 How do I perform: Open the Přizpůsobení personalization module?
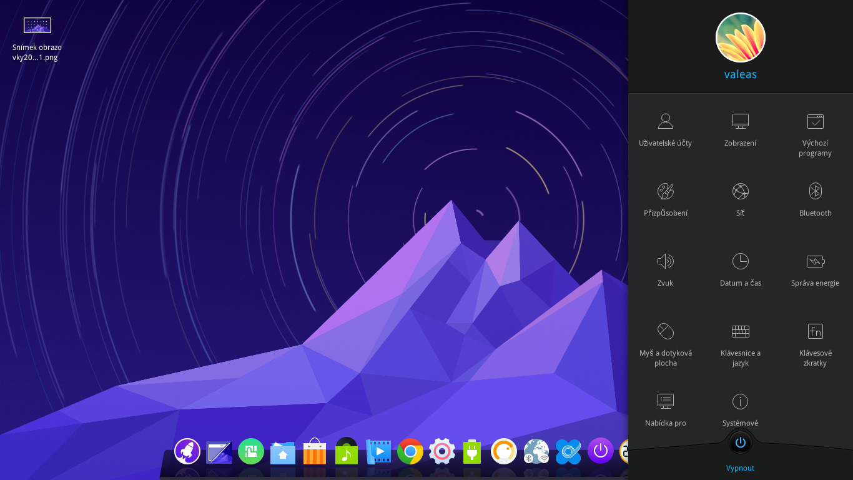point(666,200)
